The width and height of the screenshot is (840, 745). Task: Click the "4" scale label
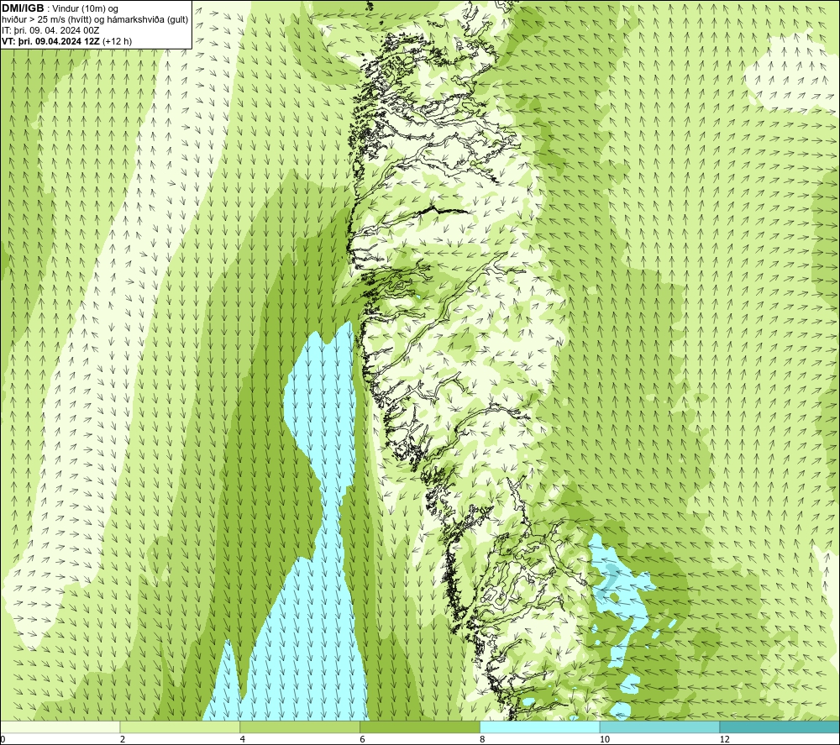pos(243,739)
